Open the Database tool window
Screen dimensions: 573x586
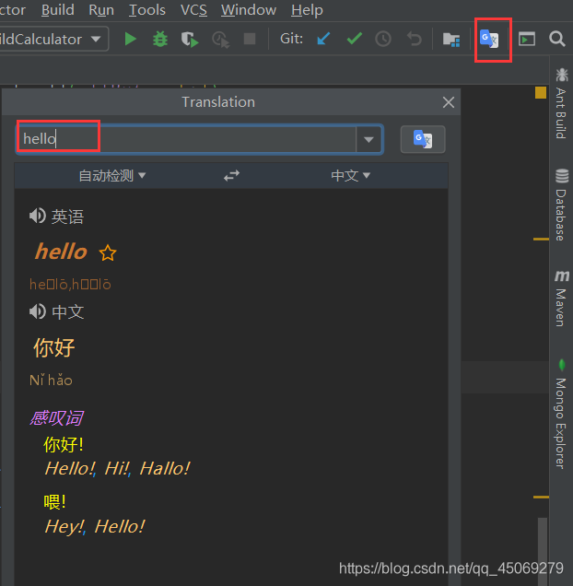point(561,205)
